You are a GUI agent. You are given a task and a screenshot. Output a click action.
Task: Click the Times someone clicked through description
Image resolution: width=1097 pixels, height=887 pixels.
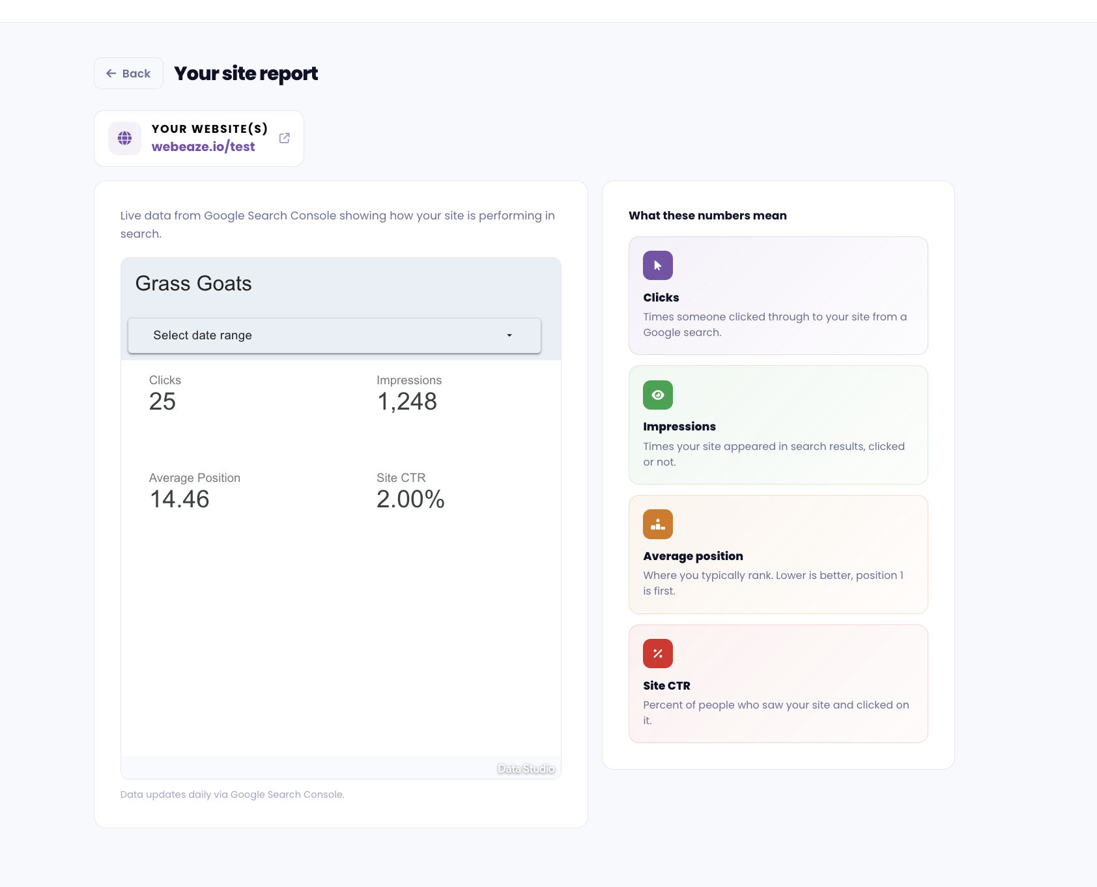click(x=775, y=324)
